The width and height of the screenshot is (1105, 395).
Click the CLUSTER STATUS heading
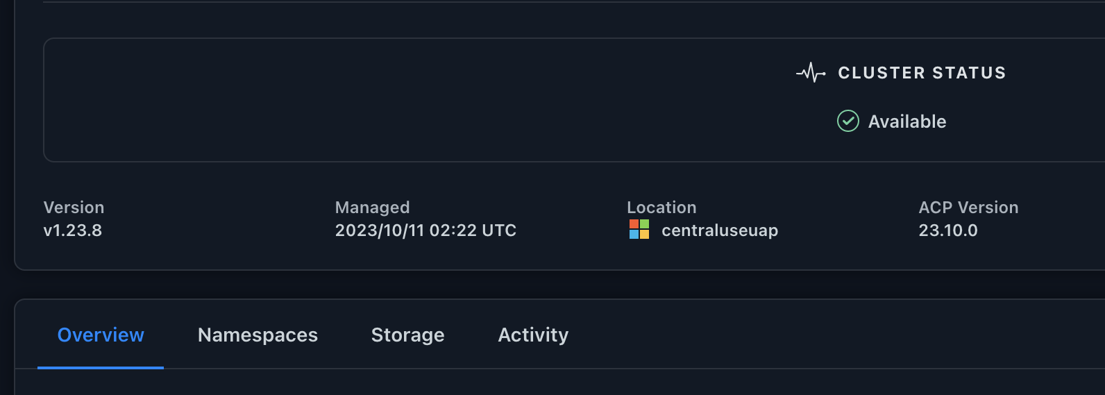(922, 73)
